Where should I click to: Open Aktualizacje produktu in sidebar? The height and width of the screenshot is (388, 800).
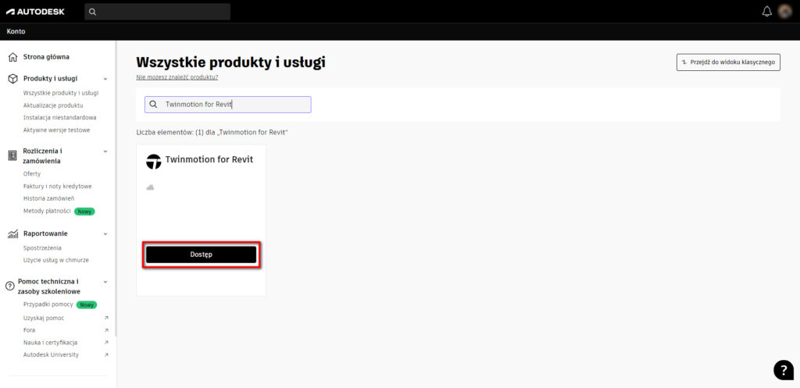[53, 105]
